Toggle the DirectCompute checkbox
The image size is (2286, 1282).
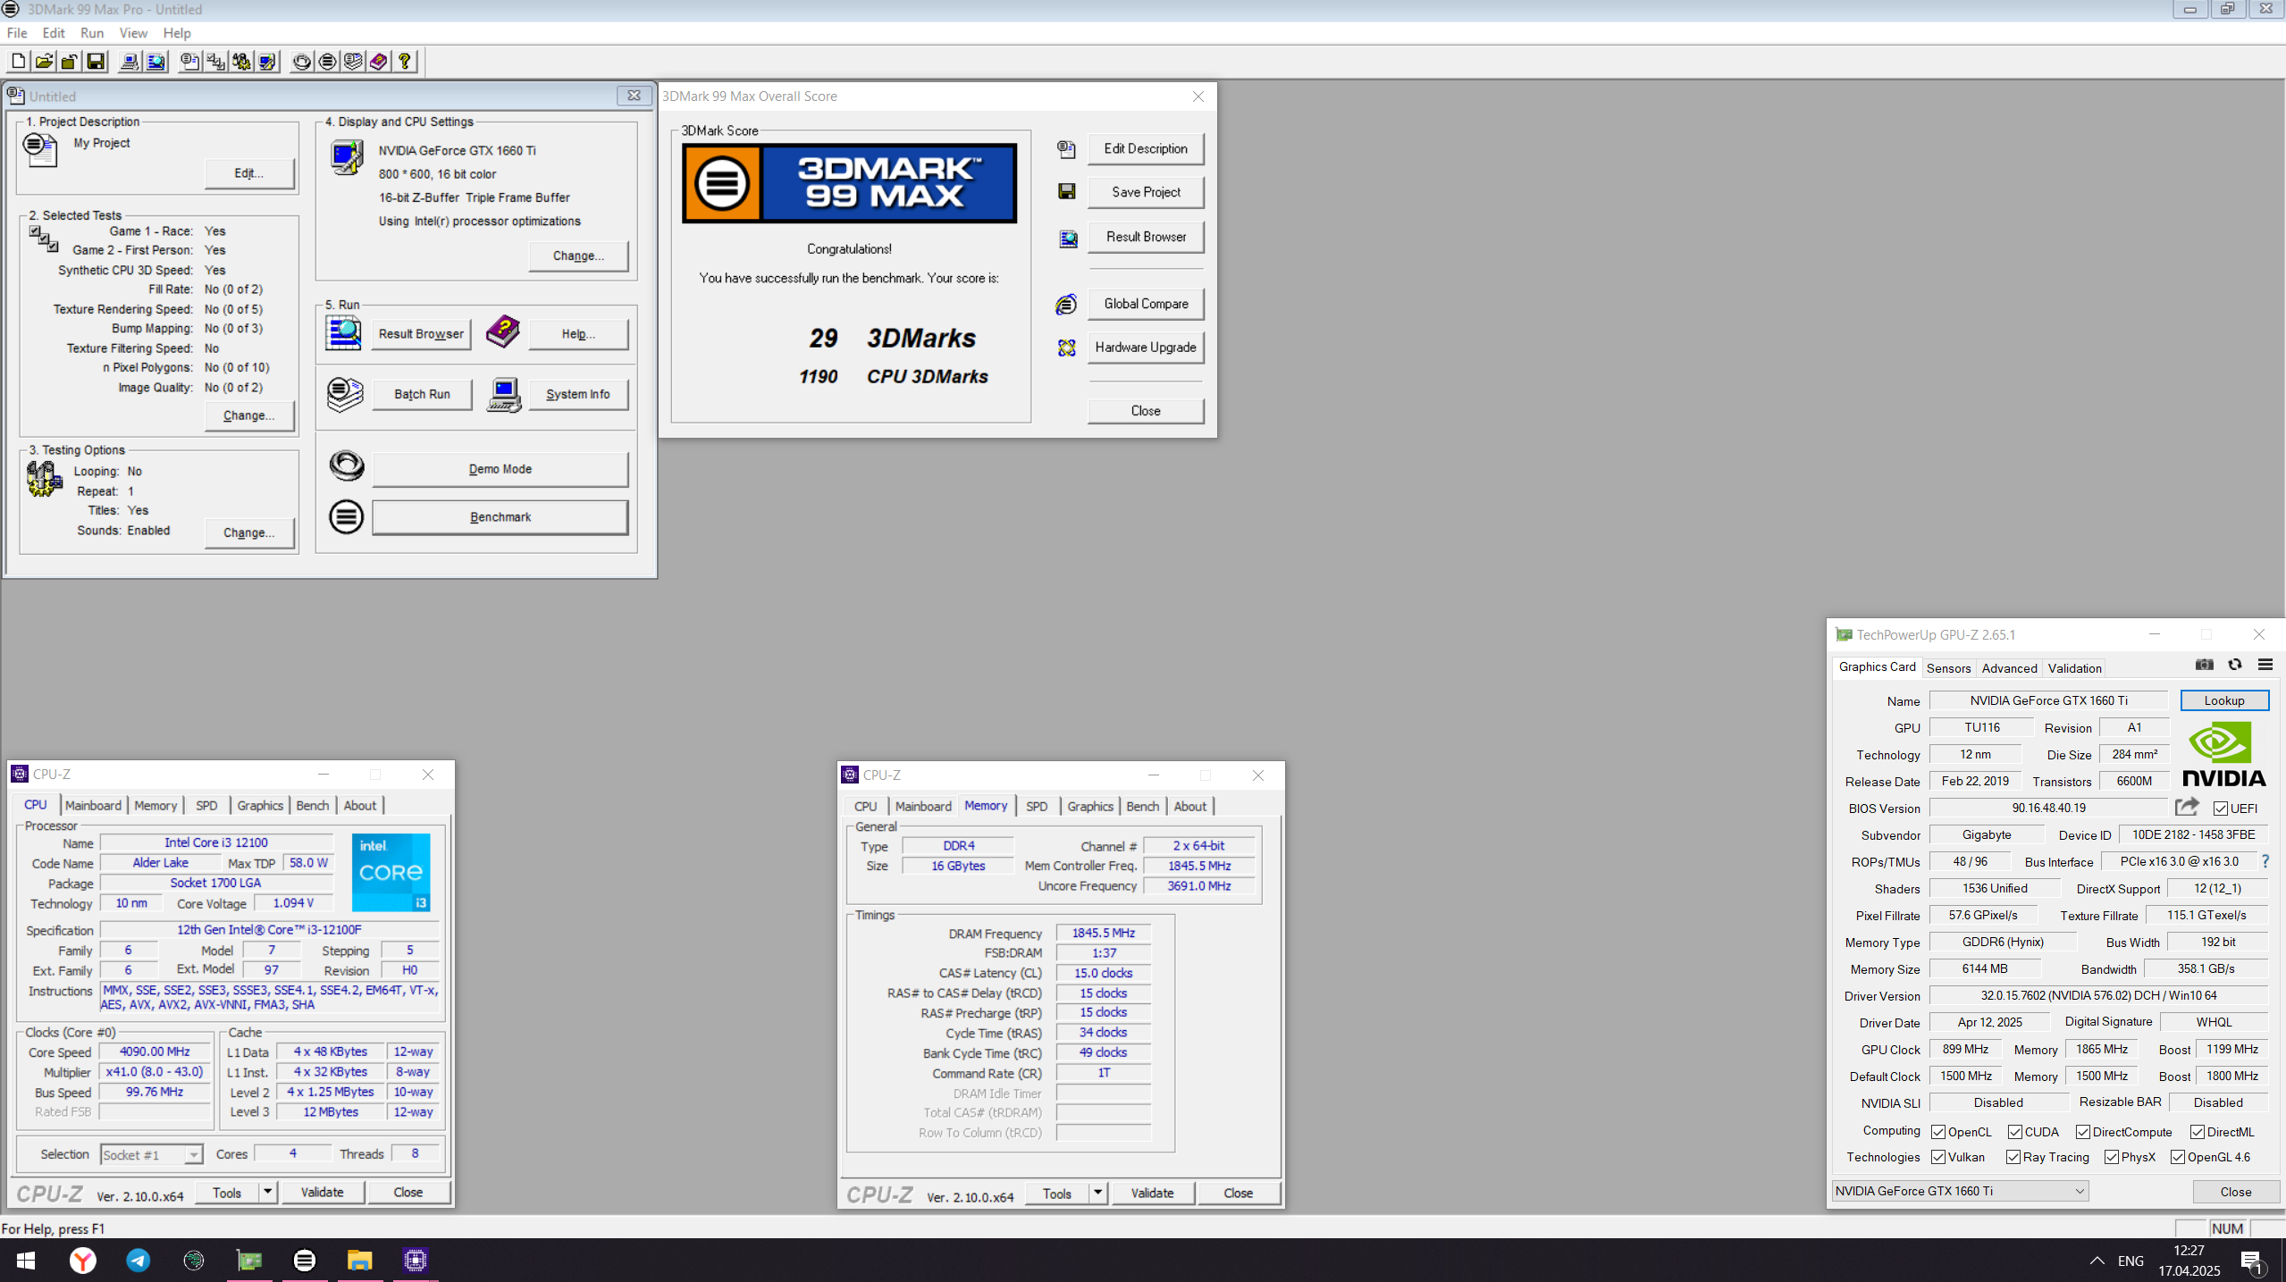(x=2083, y=1132)
